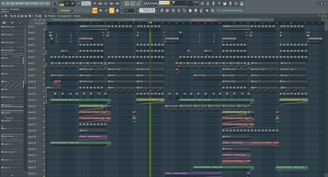This screenshot has width=328, height=177.
Task: Toggle blend recording overdub icon
Action: click(x=112, y=4)
